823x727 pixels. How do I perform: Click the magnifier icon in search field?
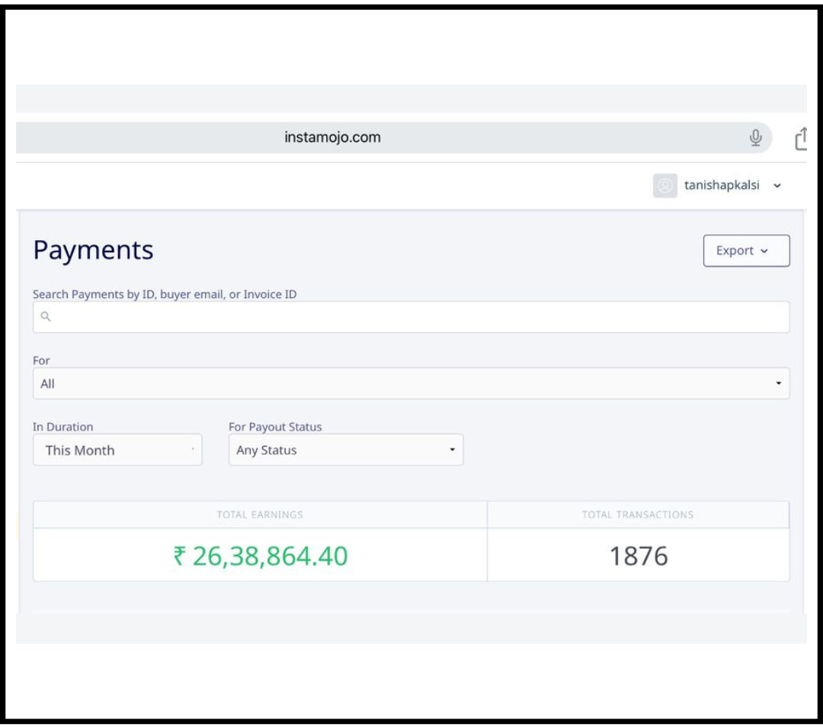point(46,316)
